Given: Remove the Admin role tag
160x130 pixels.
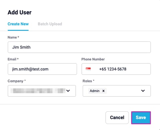Looking at the screenshot, I should click(x=103, y=91).
